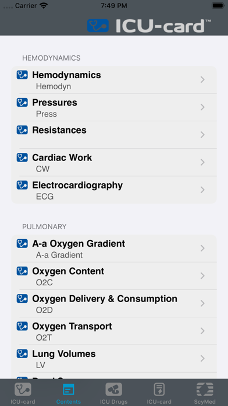Open the Oxygen Transport chevron arrow
Viewport: 228px width, 406px height.
point(202,331)
